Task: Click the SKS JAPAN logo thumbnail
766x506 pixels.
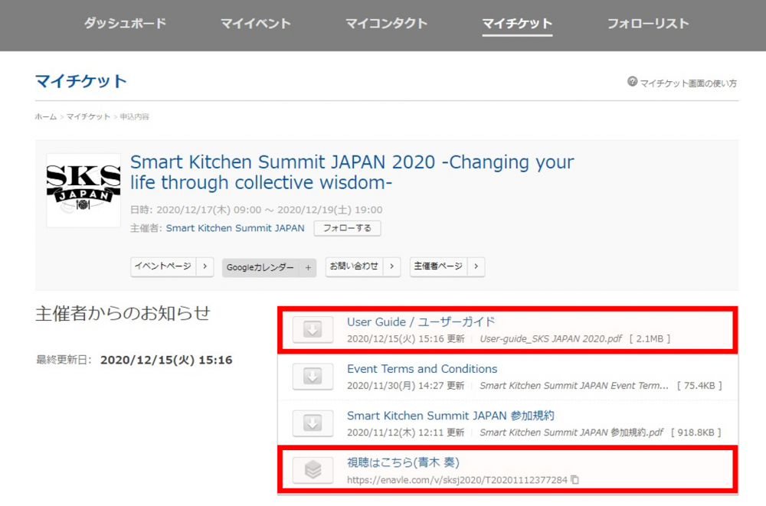Action: point(83,191)
